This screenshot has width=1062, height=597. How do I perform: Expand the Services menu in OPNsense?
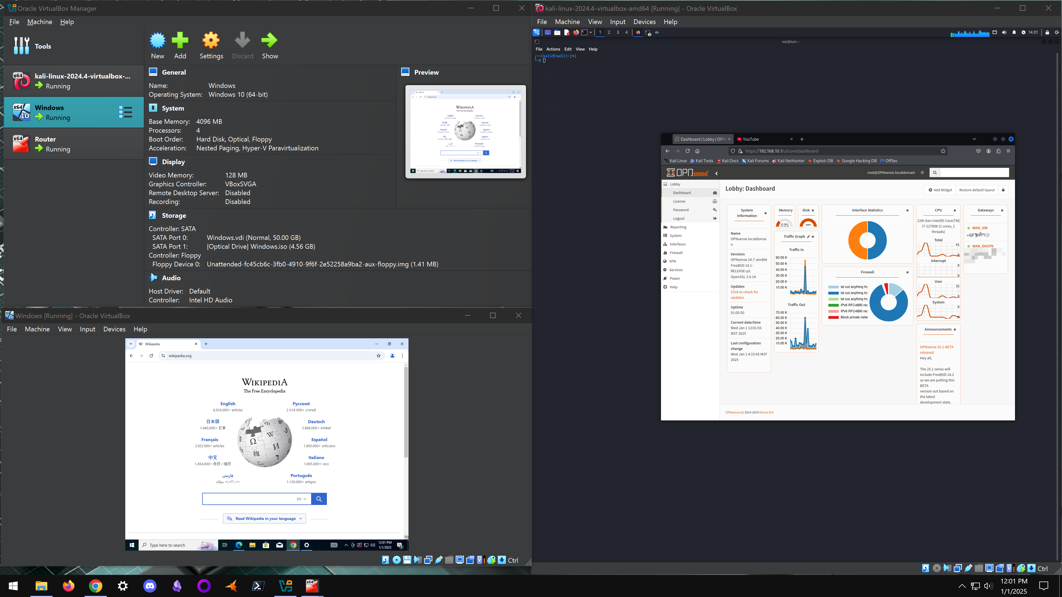point(691,270)
